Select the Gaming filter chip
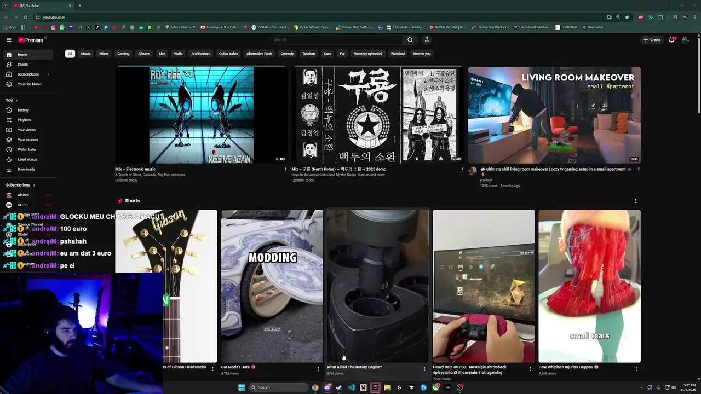The image size is (701, 394). point(123,54)
